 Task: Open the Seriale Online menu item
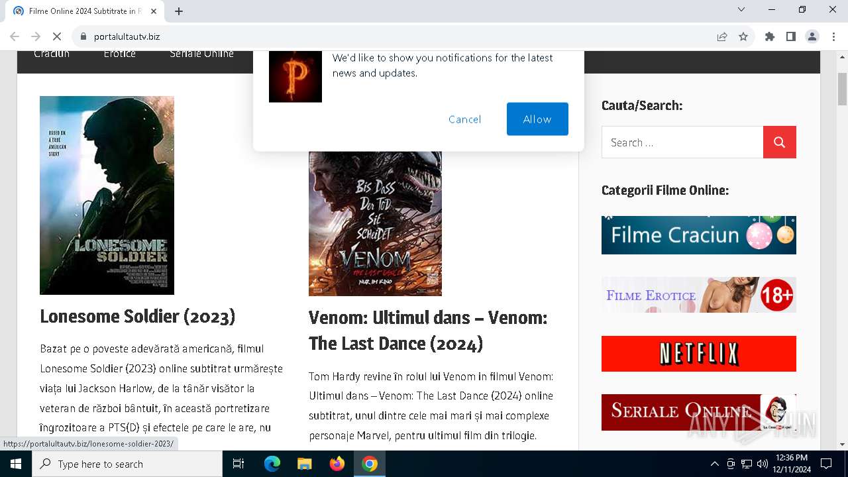pyautogui.click(x=201, y=54)
